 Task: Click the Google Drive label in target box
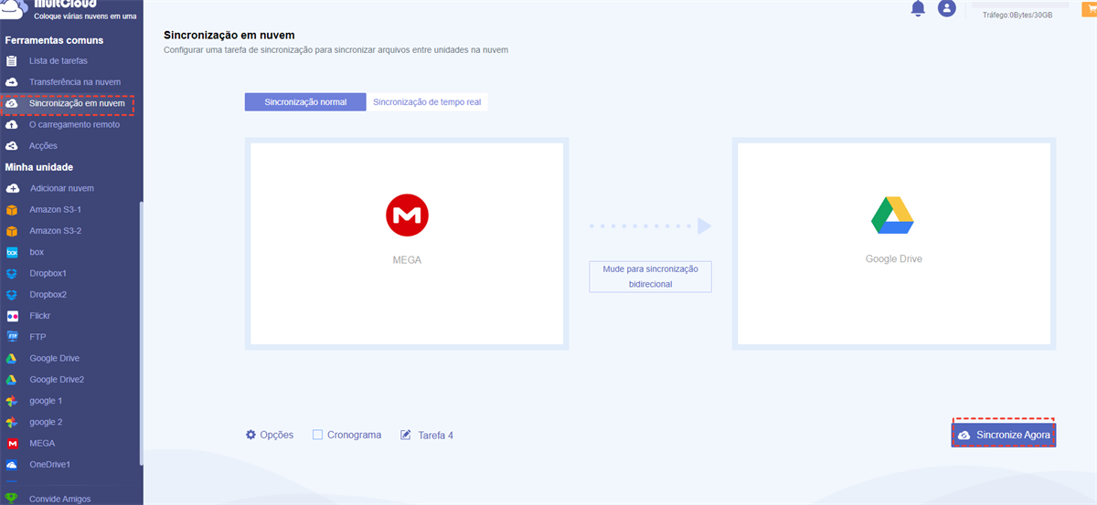[894, 259]
